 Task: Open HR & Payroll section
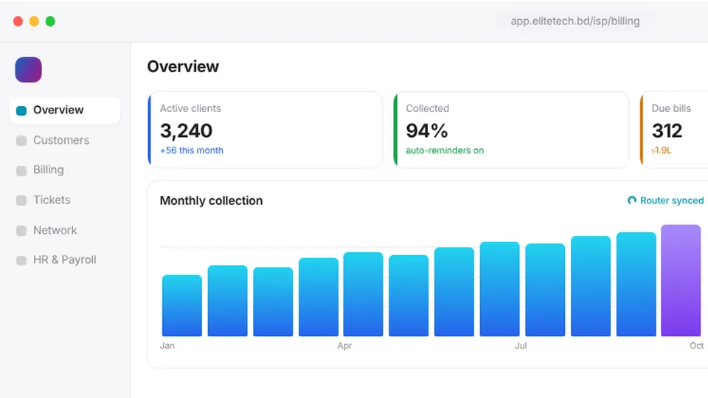click(x=65, y=260)
